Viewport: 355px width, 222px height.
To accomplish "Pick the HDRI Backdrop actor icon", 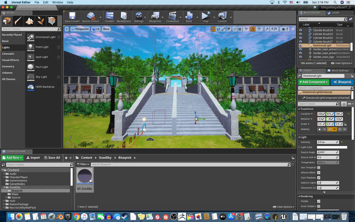I will click(30, 87).
